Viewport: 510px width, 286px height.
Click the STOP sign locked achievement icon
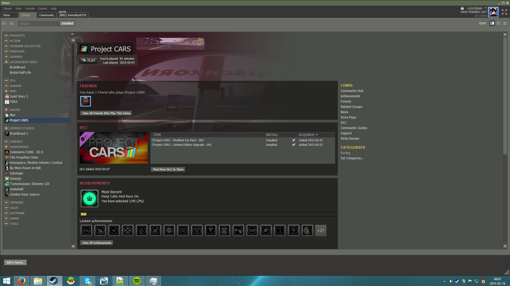pos(169,230)
